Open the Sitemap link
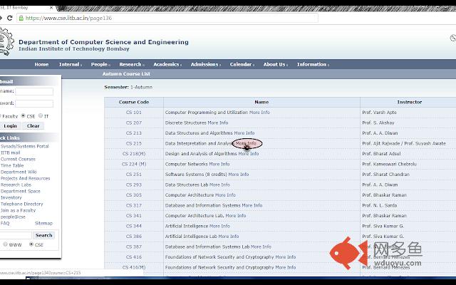 (x=43, y=223)
